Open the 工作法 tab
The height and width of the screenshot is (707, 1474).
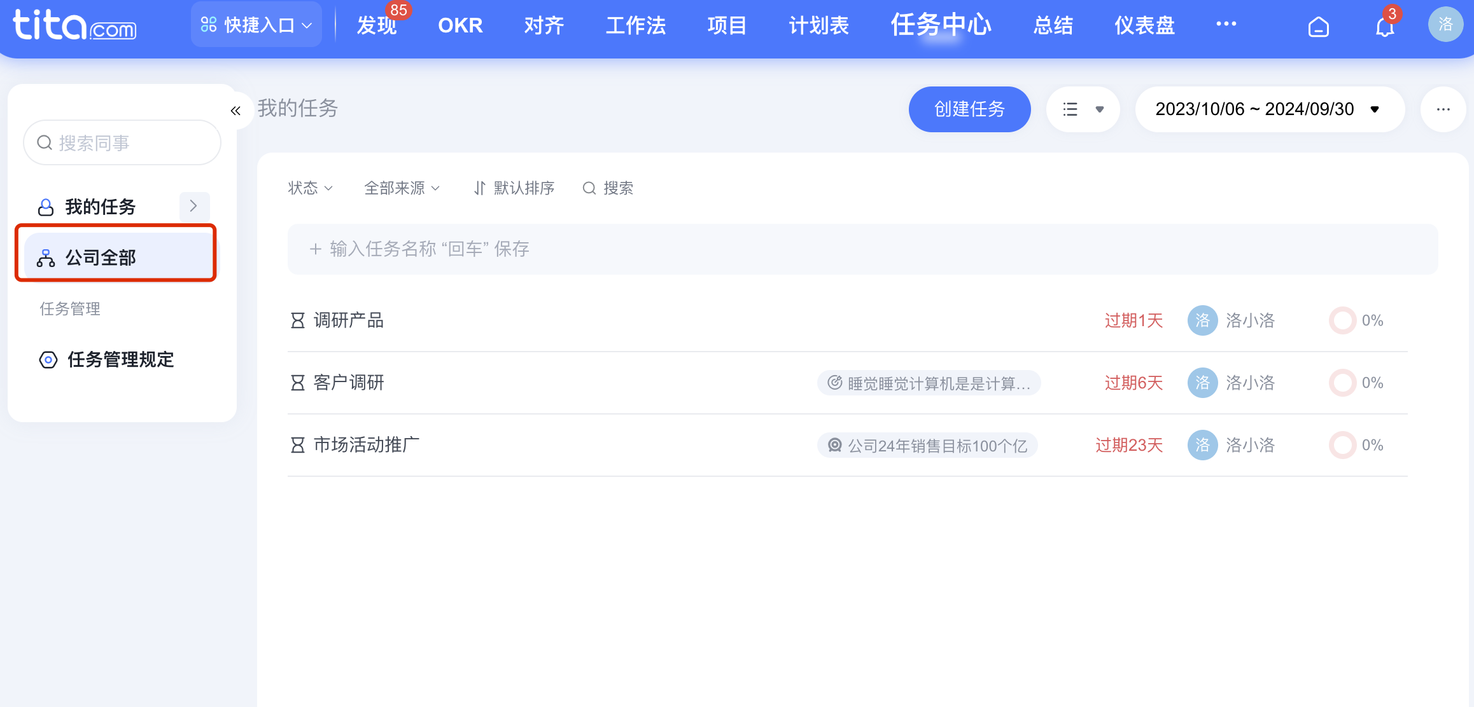click(x=636, y=25)
